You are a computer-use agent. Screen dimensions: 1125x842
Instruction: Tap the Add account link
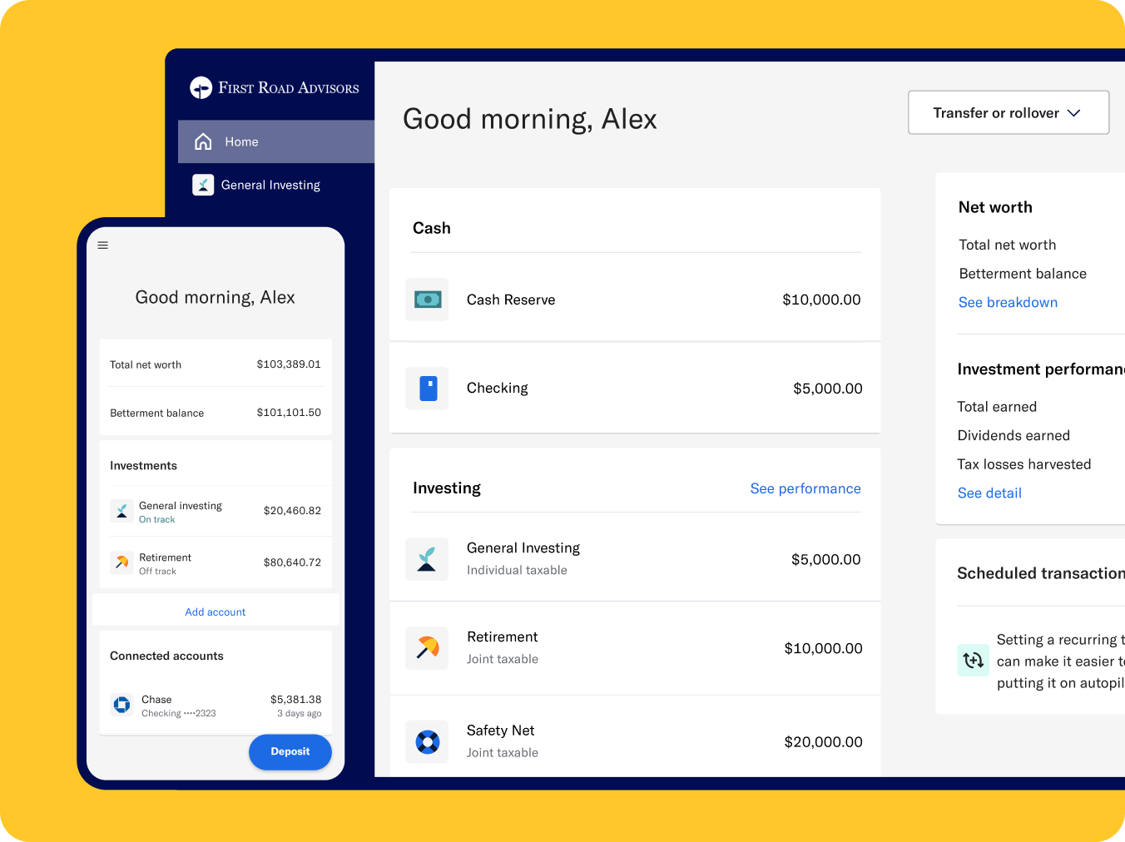(x=216, y=612)
